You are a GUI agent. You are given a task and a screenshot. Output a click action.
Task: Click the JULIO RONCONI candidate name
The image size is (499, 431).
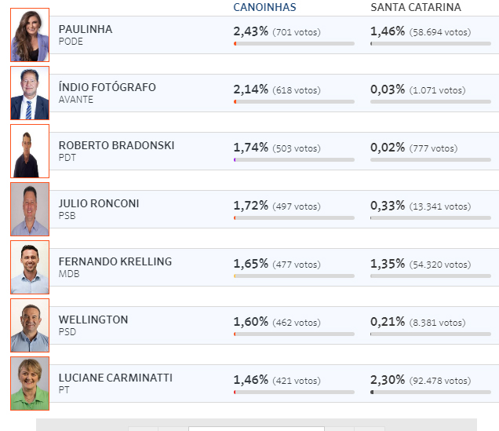[99, 203]
